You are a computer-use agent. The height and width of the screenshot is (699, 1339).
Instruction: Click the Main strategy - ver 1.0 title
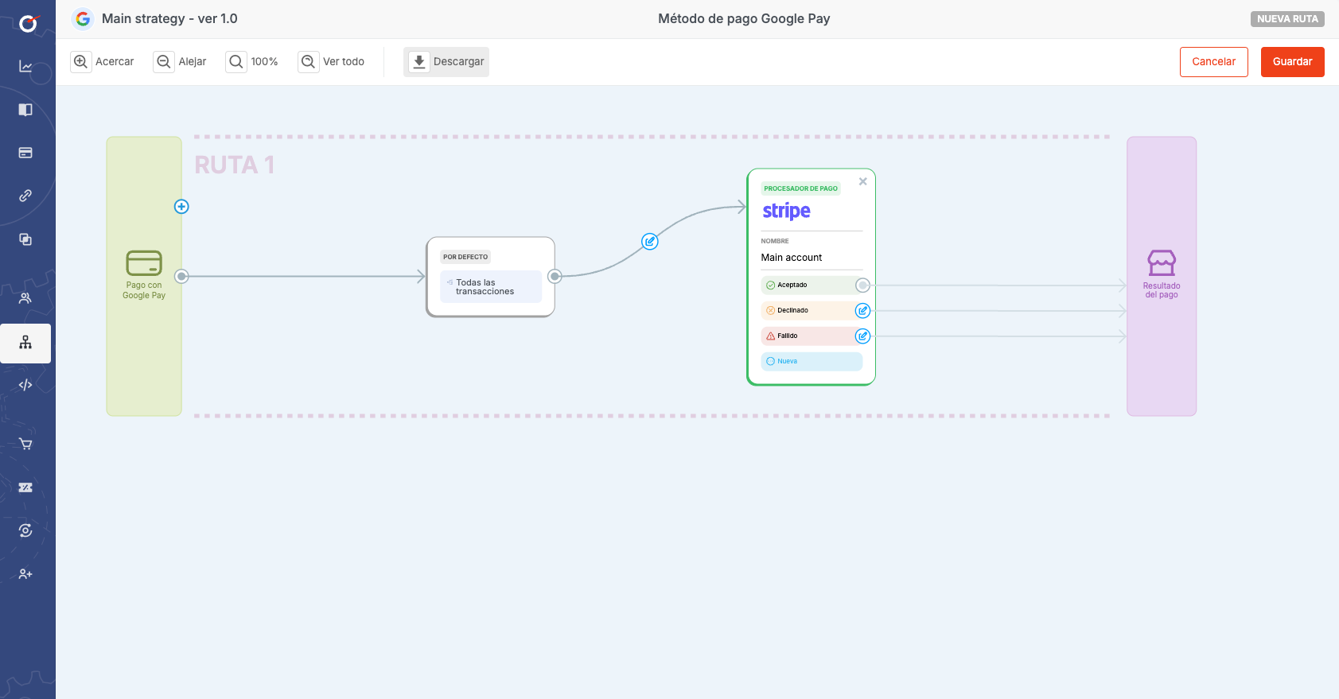[169, 19]
